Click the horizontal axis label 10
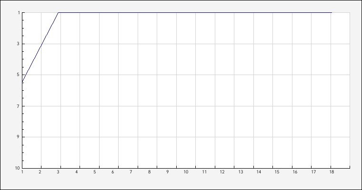Image resolution: width=362 pixels, height=190 pixels. (186, 172)
